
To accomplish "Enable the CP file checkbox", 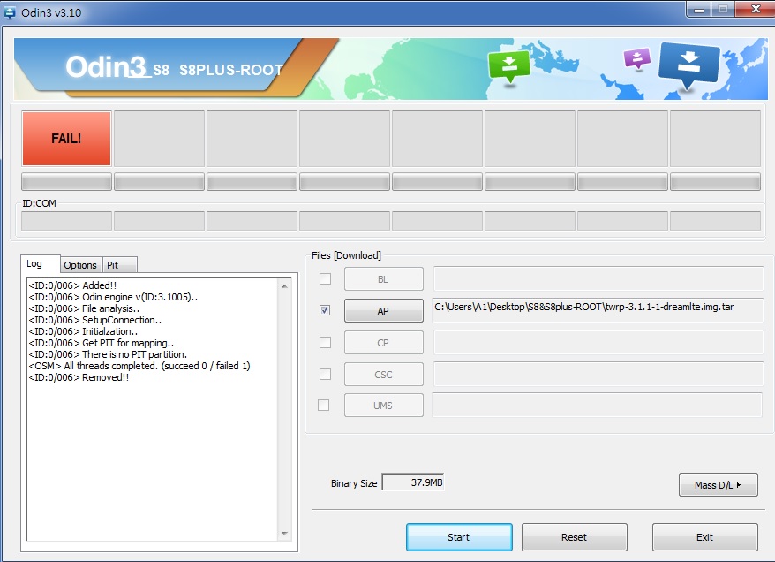I will click(325, 342).
